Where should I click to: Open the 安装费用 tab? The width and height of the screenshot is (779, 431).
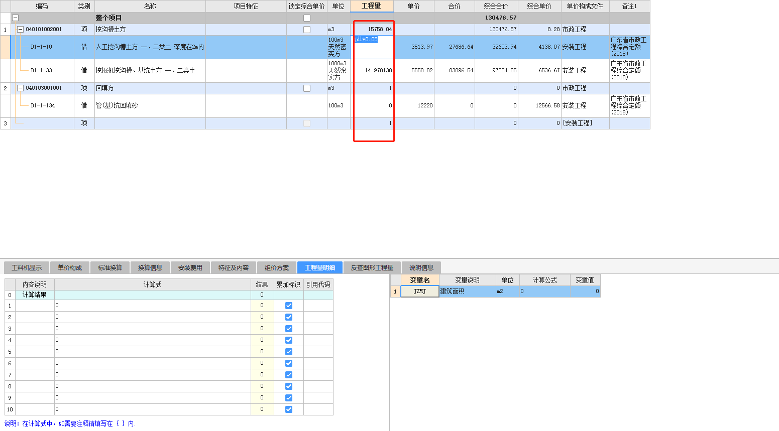190,267
